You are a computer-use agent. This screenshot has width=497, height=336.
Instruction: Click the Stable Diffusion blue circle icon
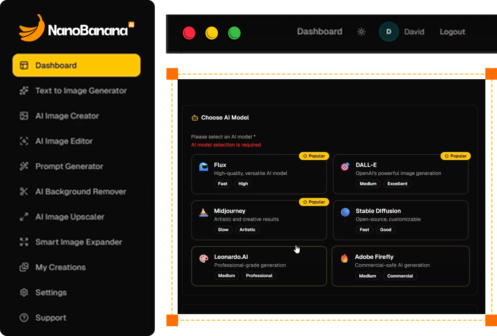345,212
